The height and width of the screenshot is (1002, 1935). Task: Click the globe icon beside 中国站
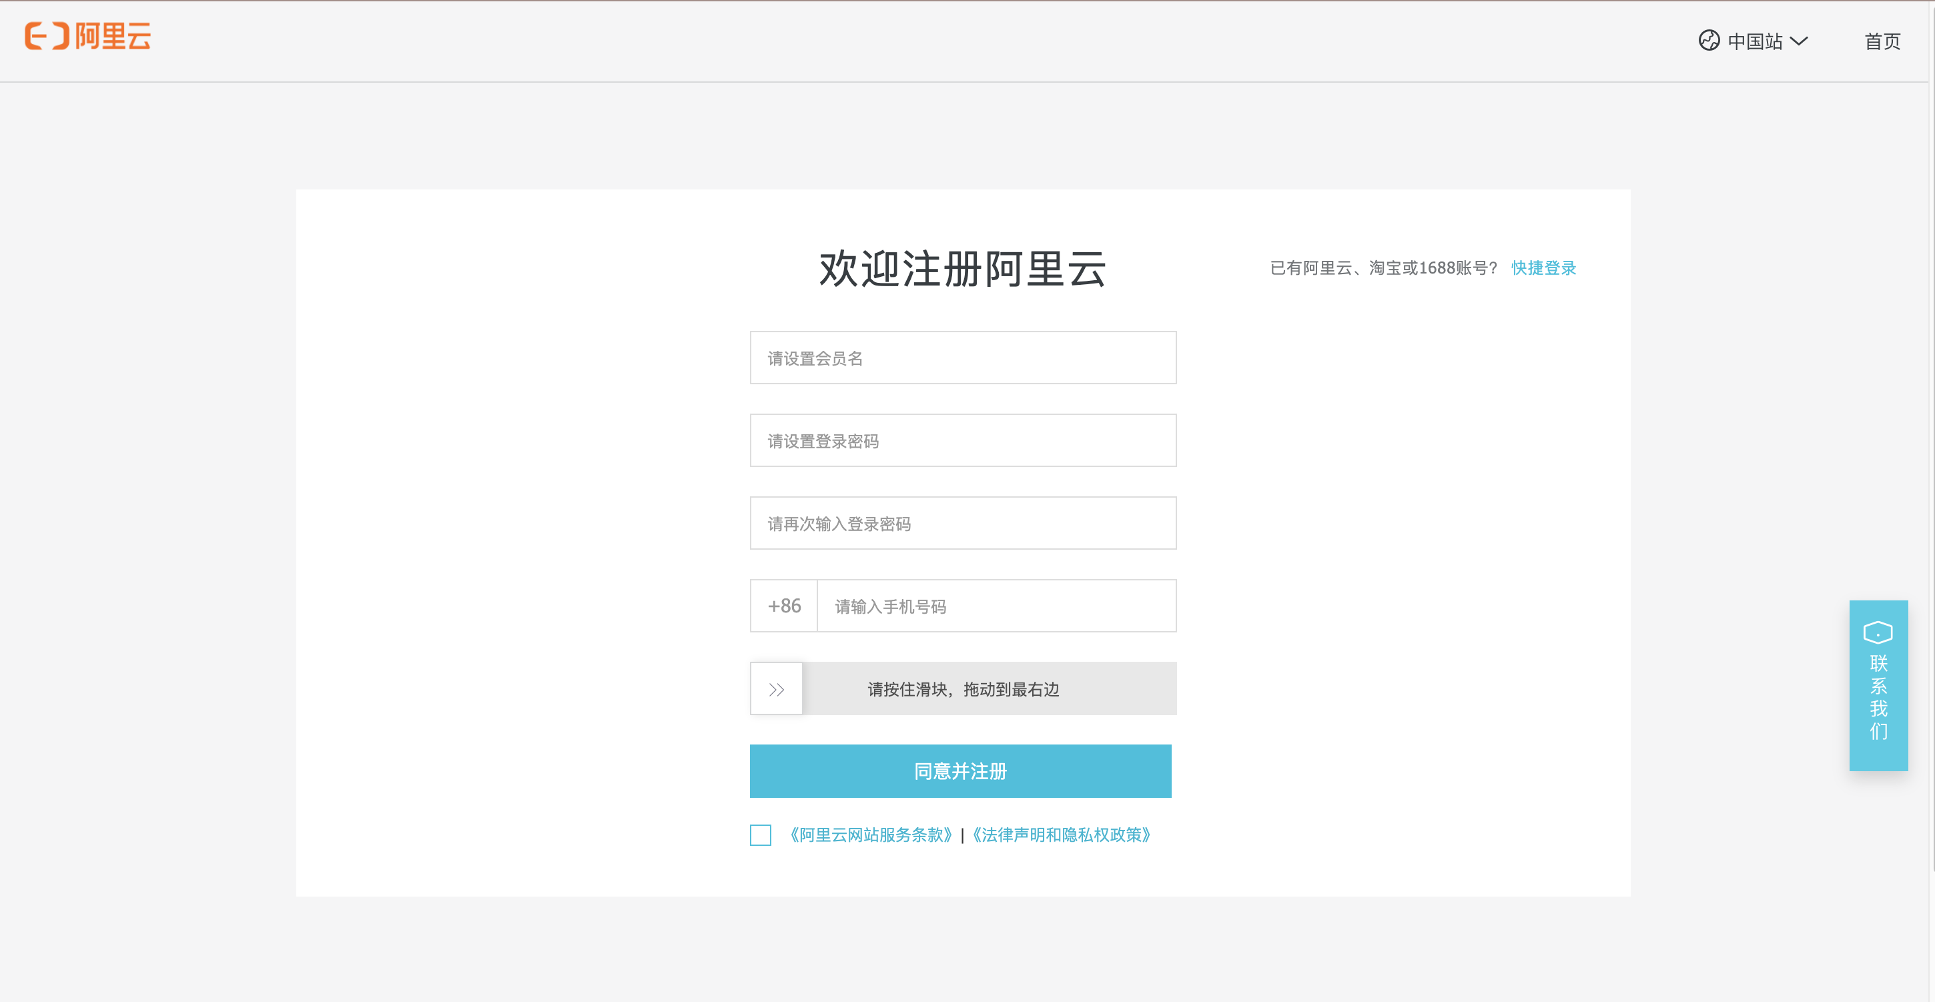pyautogui.click(x=1709, y=41)
